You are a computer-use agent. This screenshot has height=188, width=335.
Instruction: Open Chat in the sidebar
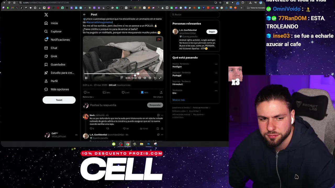(x=51, y=48)
